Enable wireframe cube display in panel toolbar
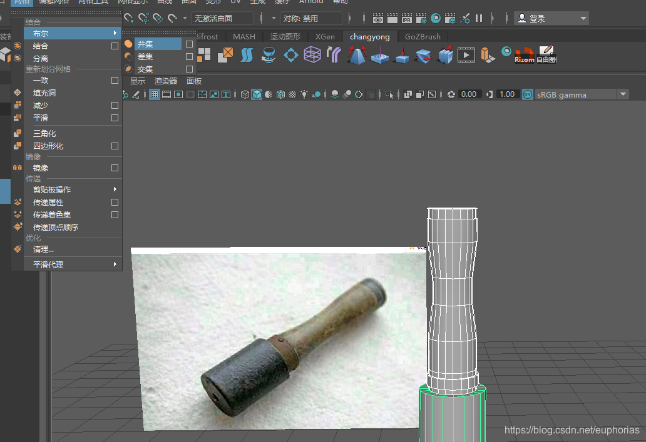The height and width of the screenshot is (442, 646). point(245,94)
